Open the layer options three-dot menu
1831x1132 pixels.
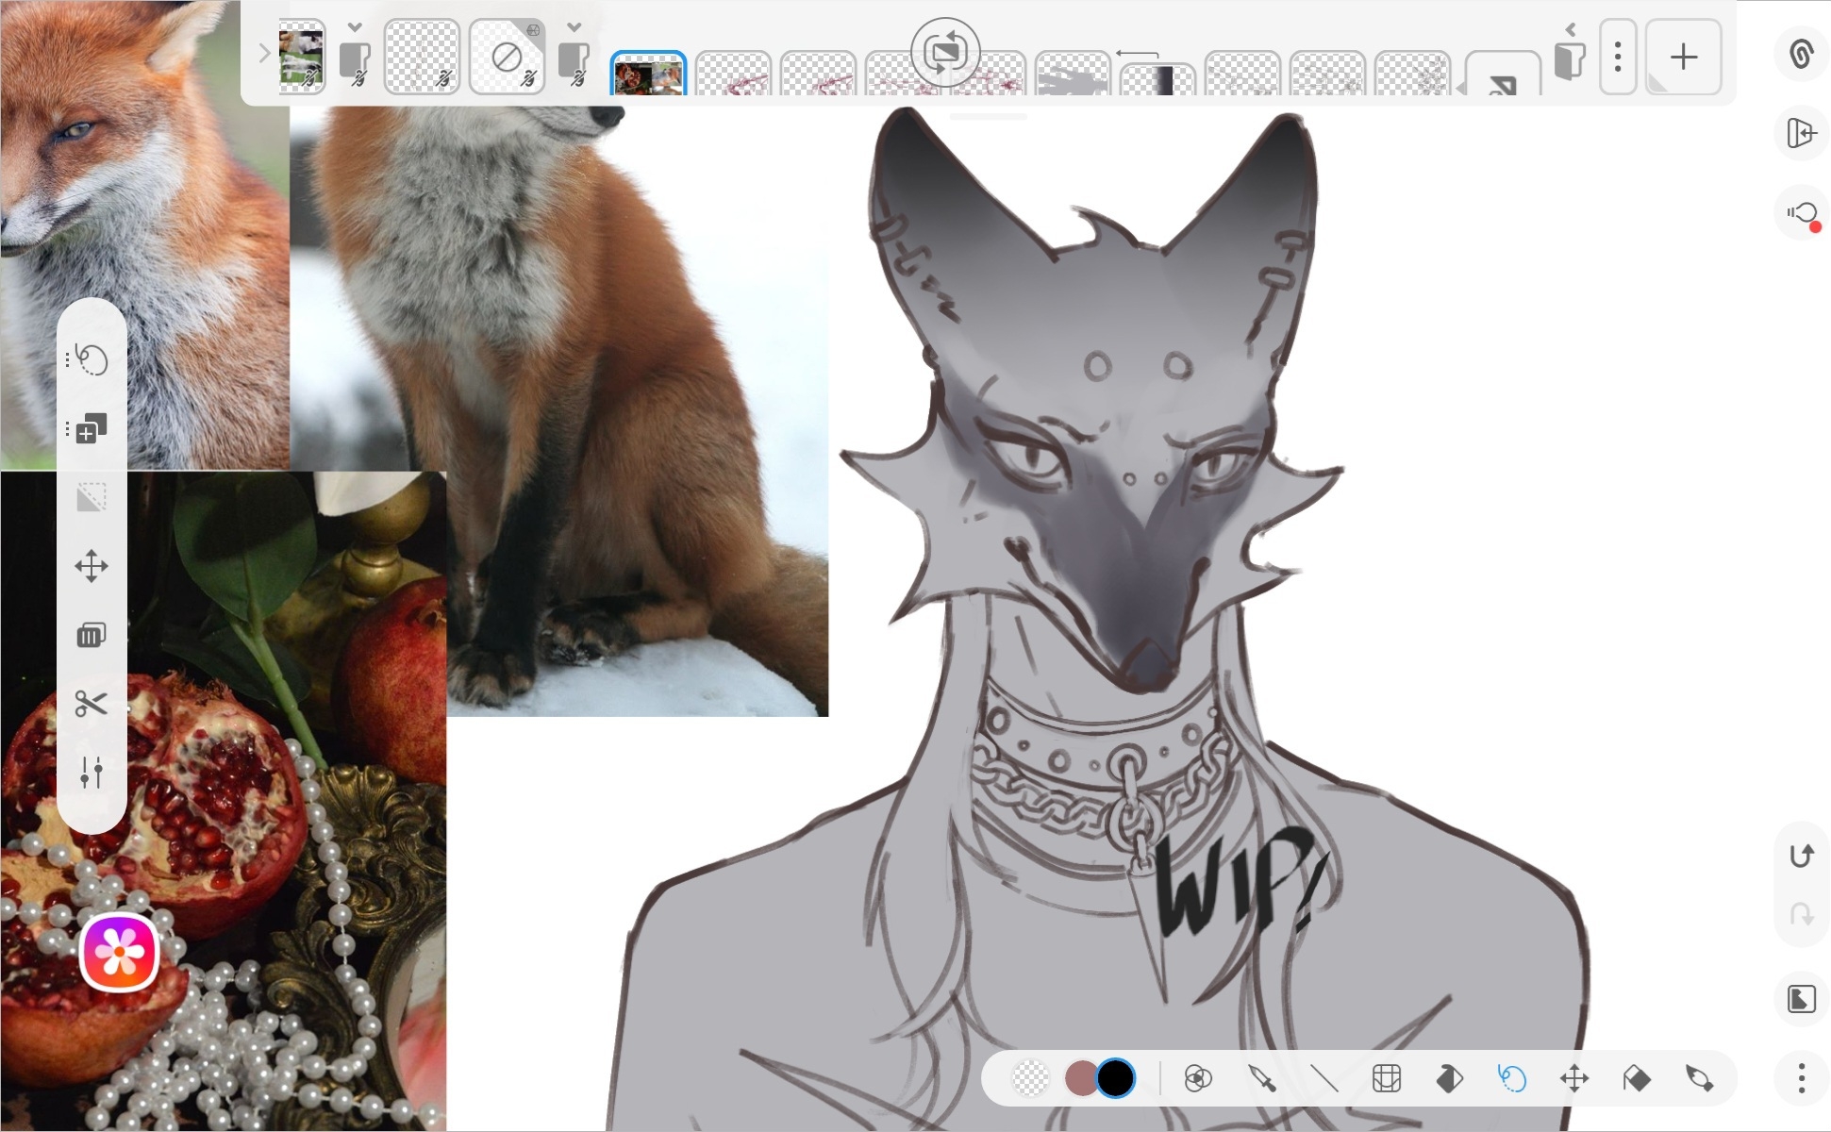[1618, 58]
